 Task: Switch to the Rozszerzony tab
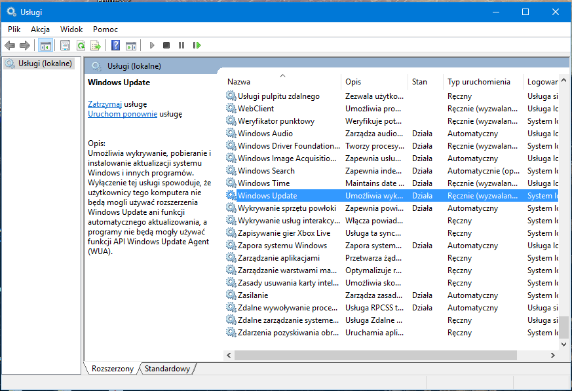(x=112, y=369)
